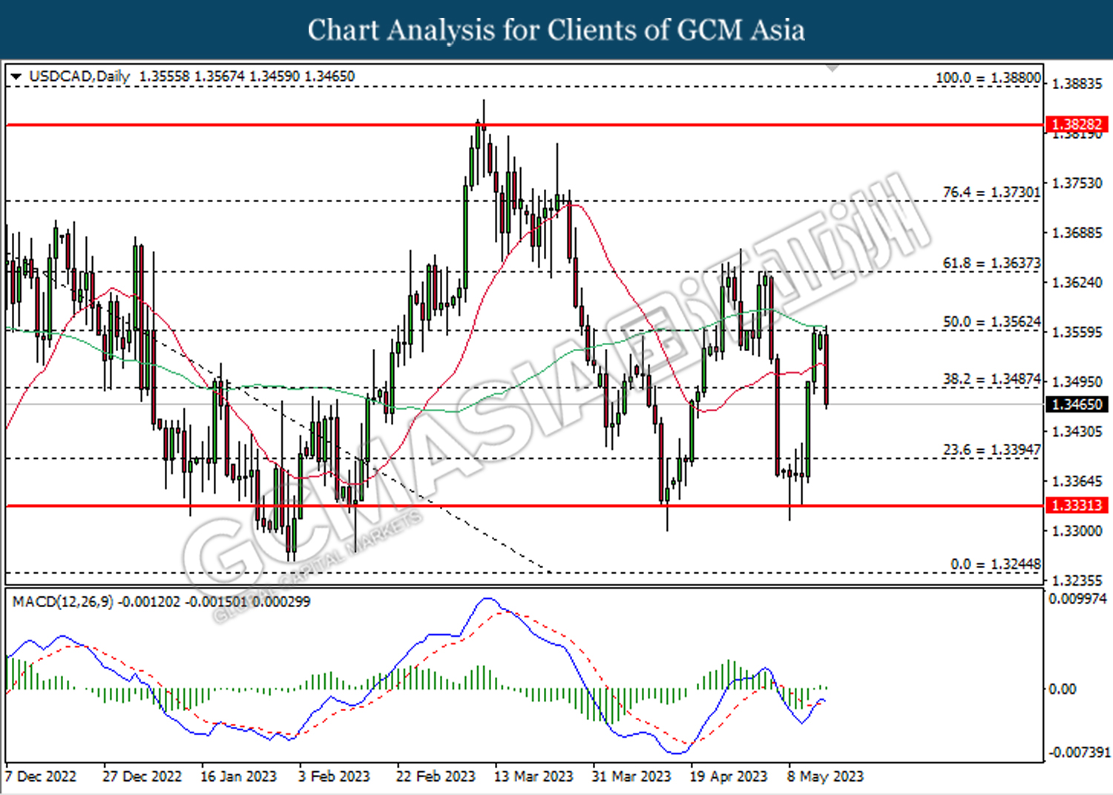Screen dimensions: 1113x795
Task: Click the black 1.34650 current price tag
Action: [1077, 405]
